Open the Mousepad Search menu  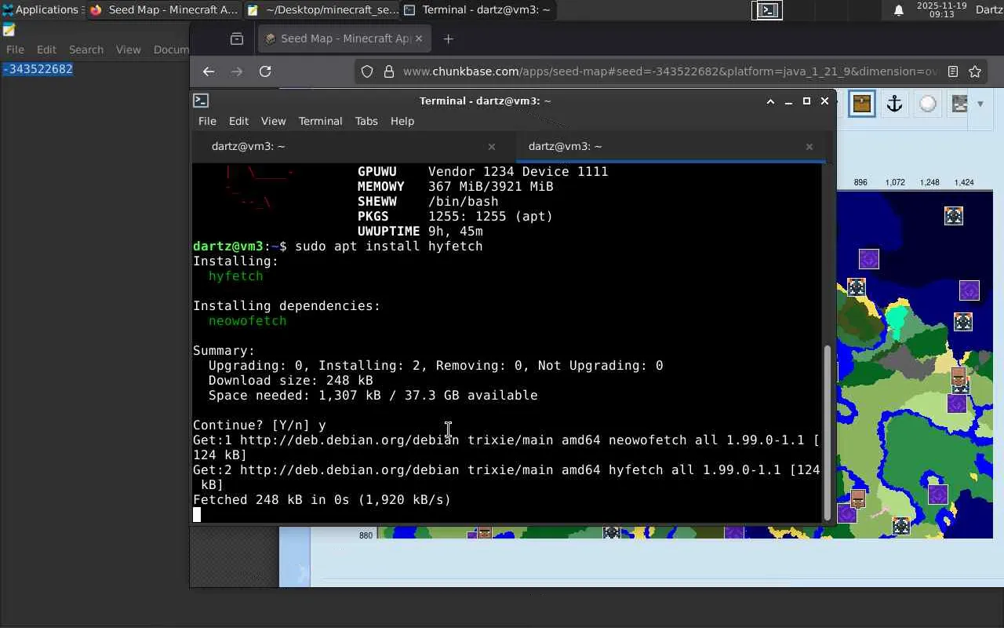(86, 49)
